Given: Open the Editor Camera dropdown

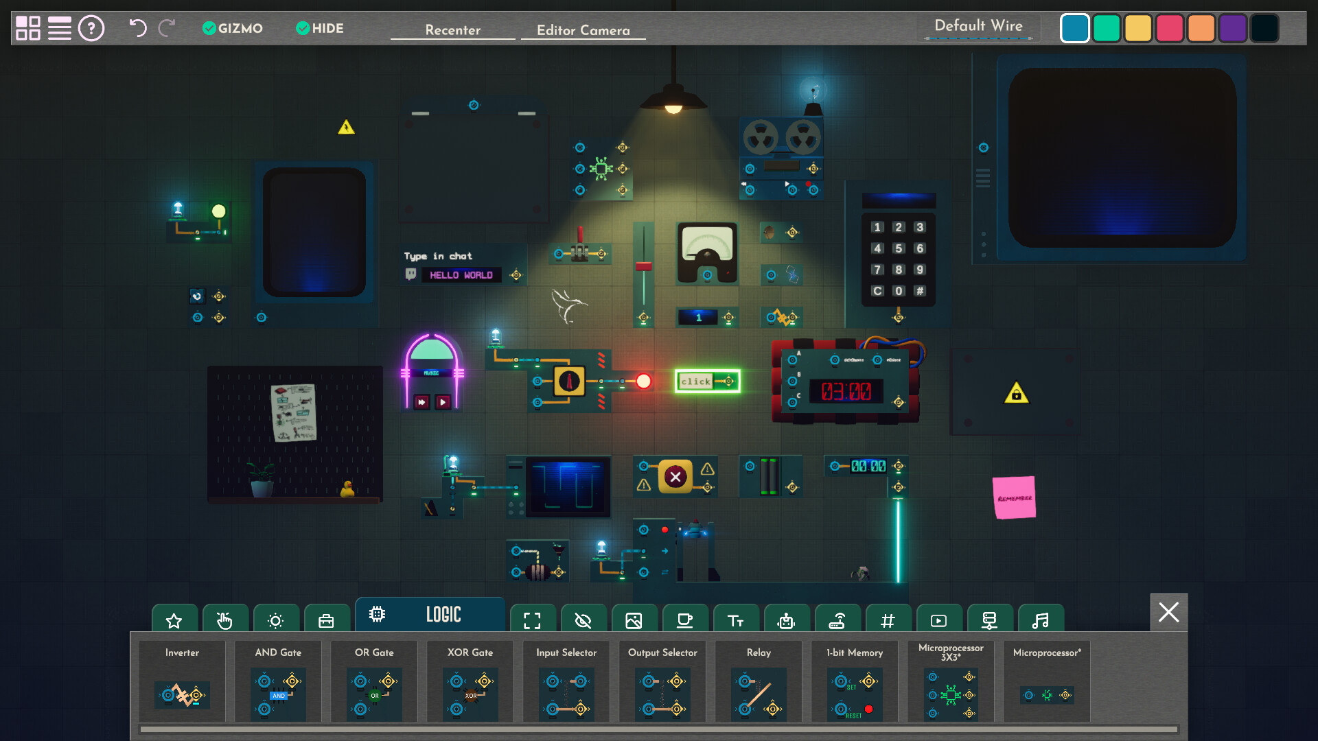Looking at the screenshot, I should pyautogui.click(x=582, y=30).
